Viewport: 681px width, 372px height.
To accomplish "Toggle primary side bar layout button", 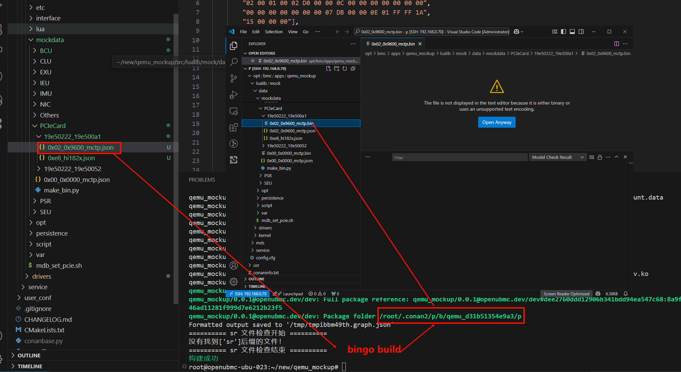I will tap(563, 32).
